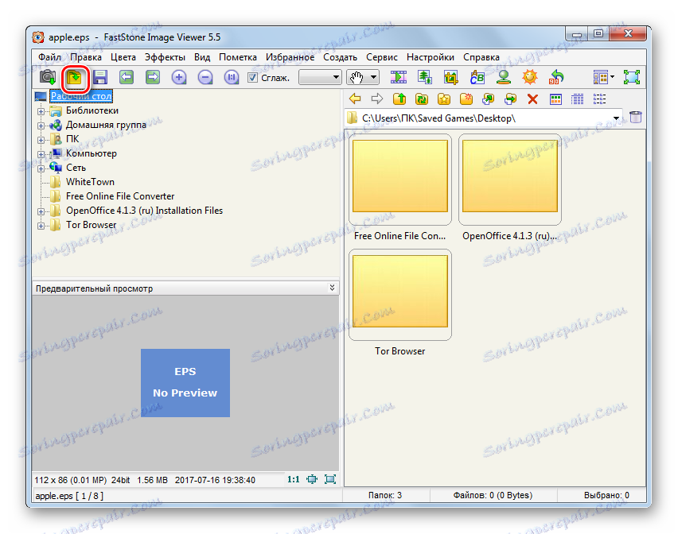The image size is (678, 534).
Task: Click the browser Forward grey arrow
Action: (x=377, y=99)
